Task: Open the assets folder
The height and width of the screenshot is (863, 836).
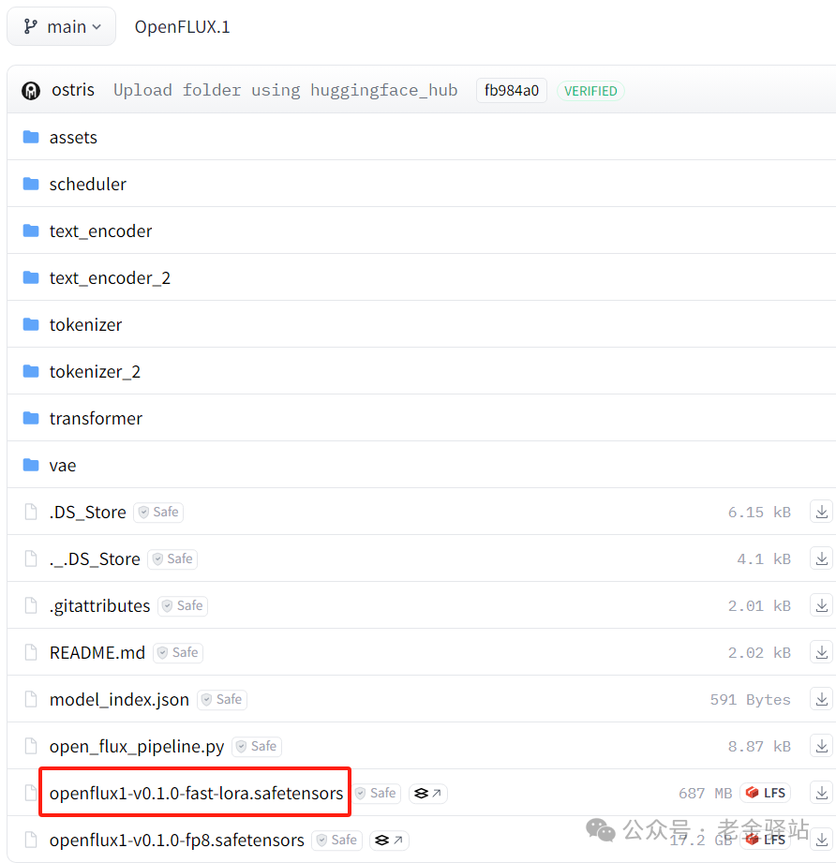Action: (x=73, y=137)
